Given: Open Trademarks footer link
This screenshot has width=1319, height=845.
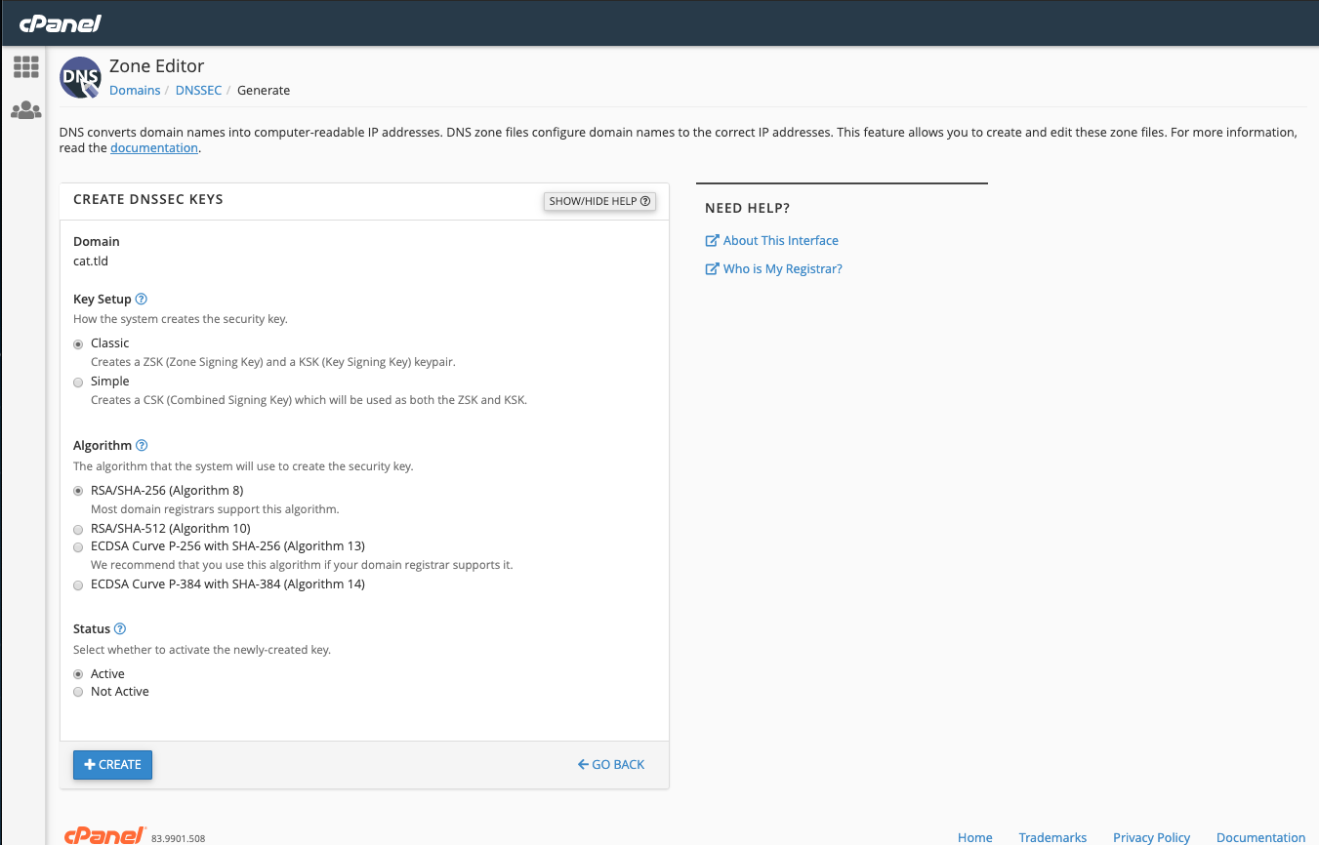Looking at the screenshot, I should point(1052,837).
